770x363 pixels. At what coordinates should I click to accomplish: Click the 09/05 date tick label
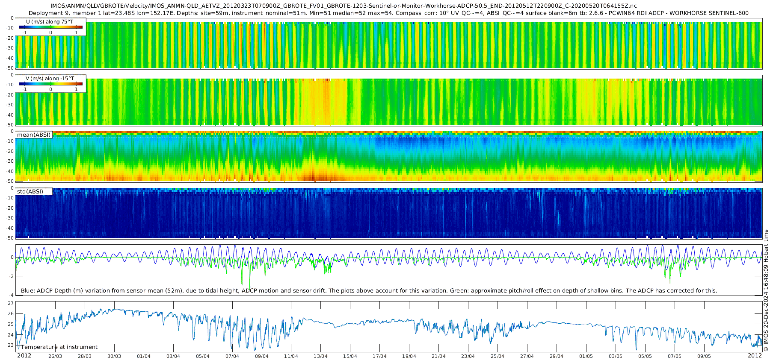[704, 356]
